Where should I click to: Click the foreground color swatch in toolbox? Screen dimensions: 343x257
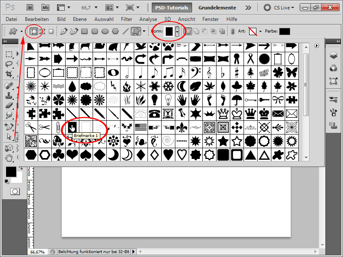[11, 172]
